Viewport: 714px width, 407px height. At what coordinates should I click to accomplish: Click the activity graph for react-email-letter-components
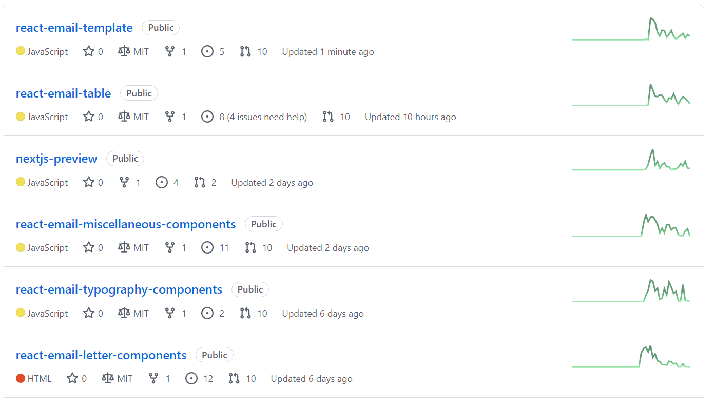click(631, 356)
